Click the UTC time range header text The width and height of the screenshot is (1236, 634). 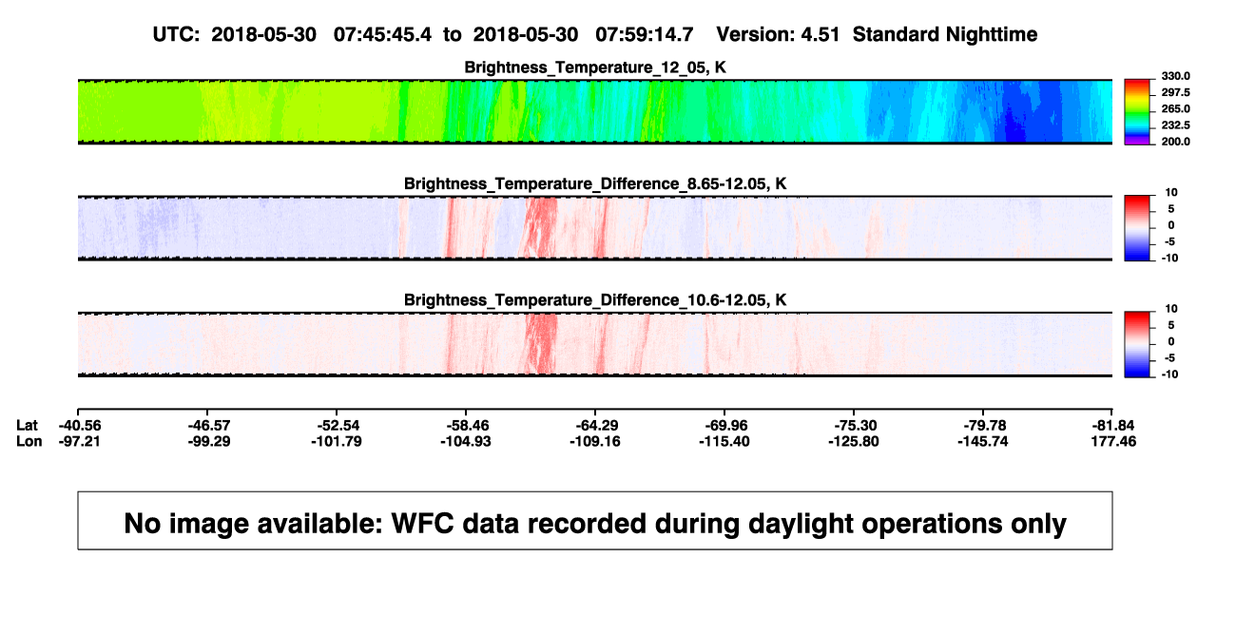423,34
